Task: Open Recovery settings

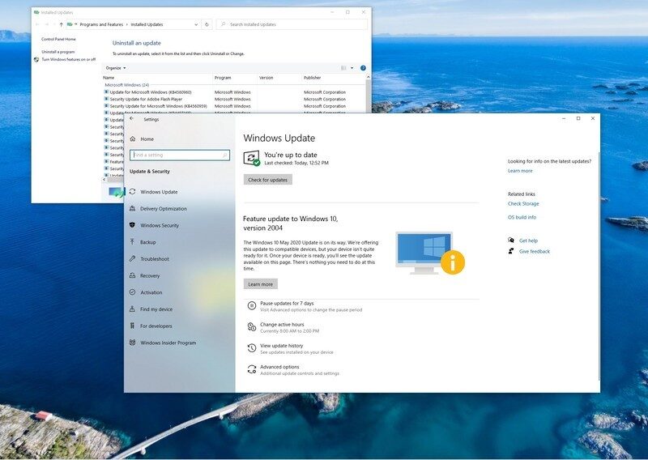Action: [150, 275]
